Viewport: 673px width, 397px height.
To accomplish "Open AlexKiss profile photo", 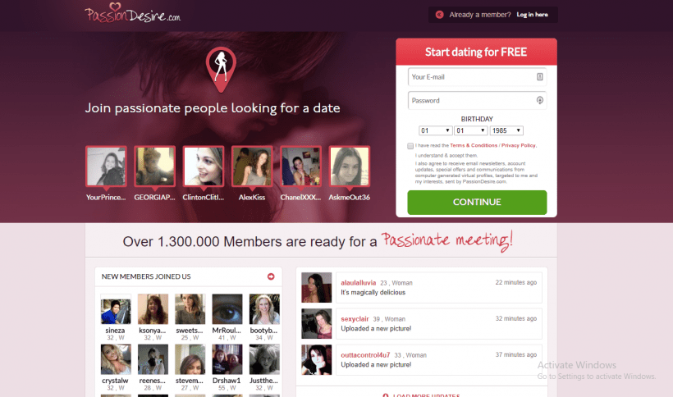I will click(252, 167).
